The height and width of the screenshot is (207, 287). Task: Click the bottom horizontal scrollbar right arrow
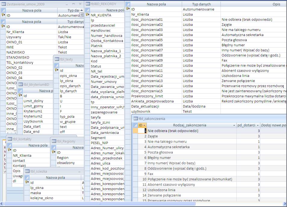(285, 203)
